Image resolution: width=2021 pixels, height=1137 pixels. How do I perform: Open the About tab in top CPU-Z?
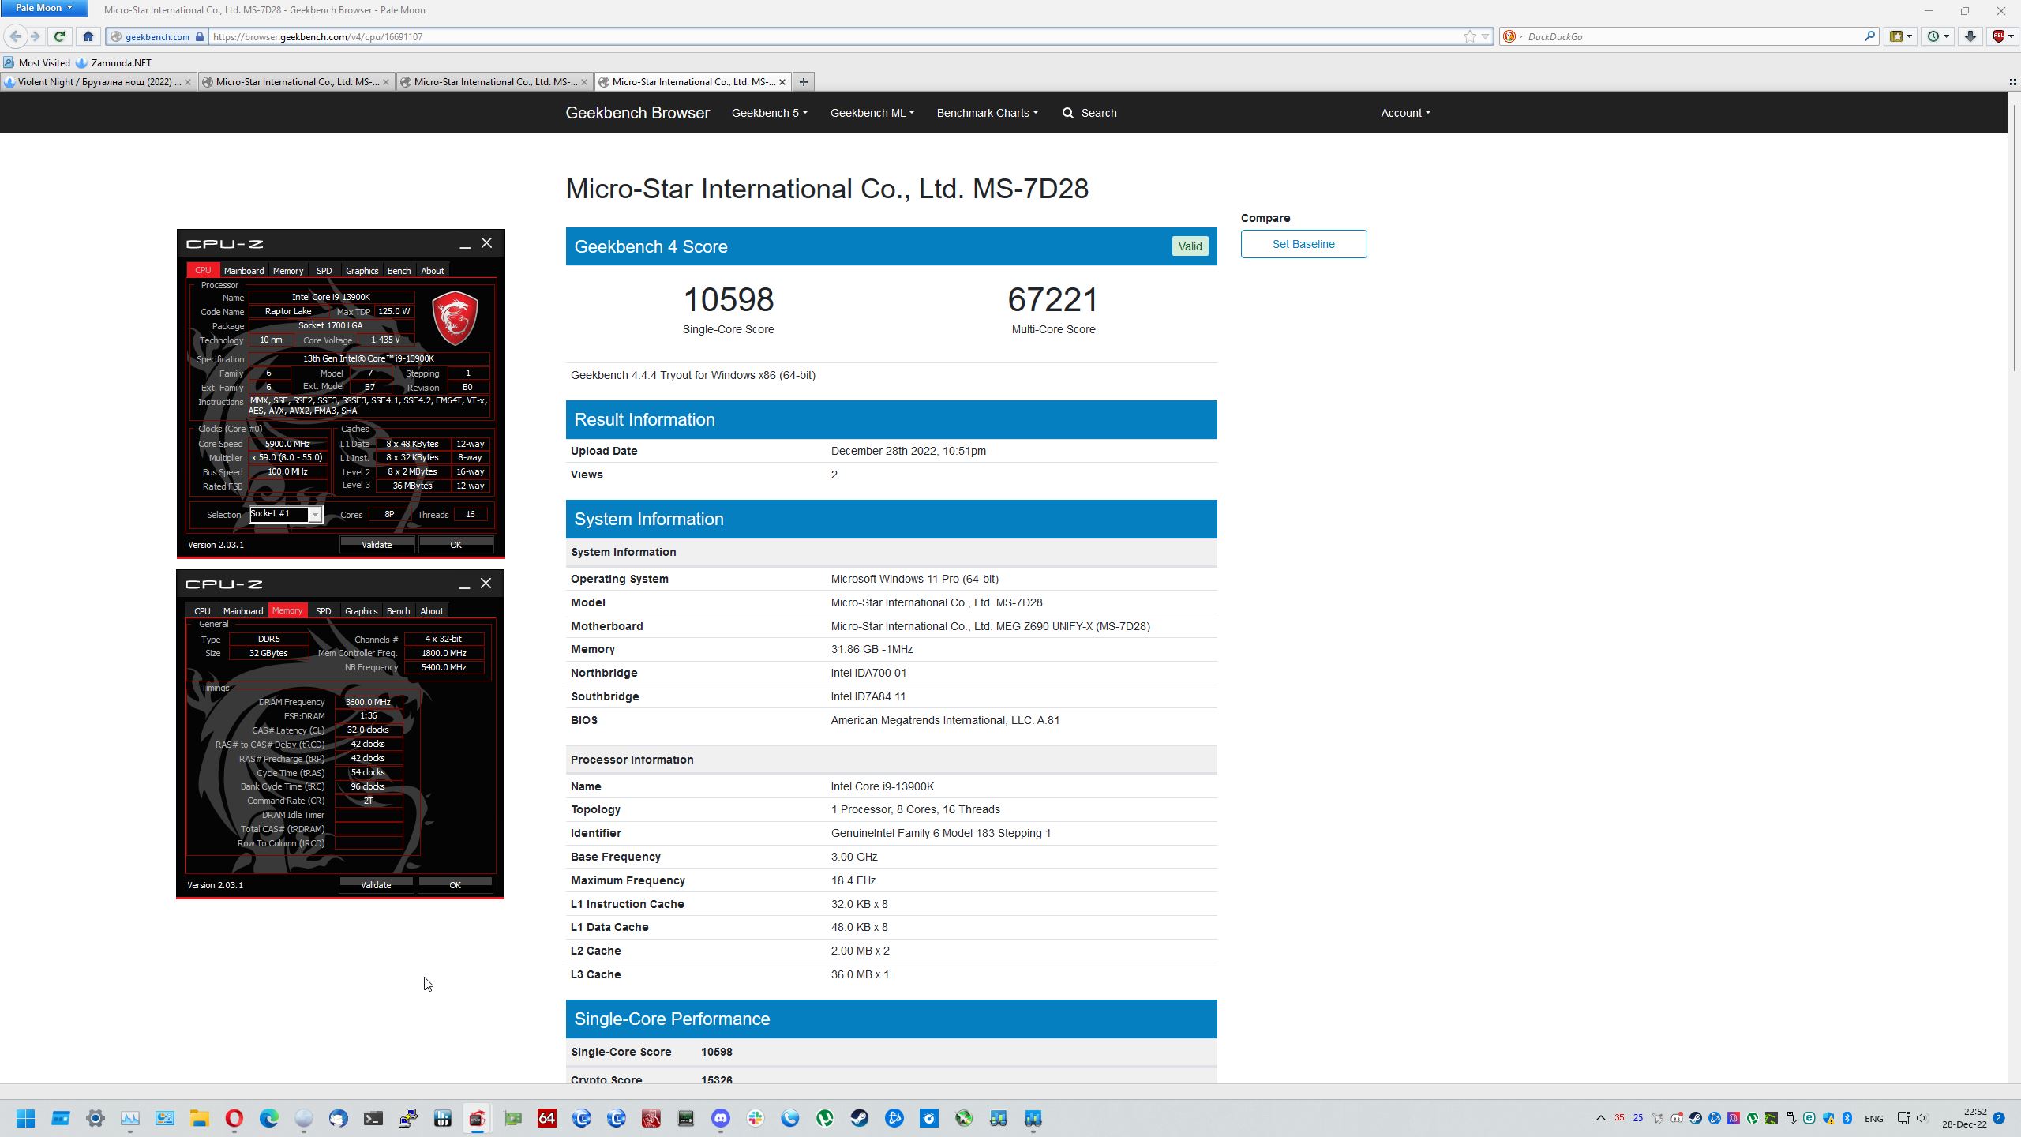click(432, 271)
